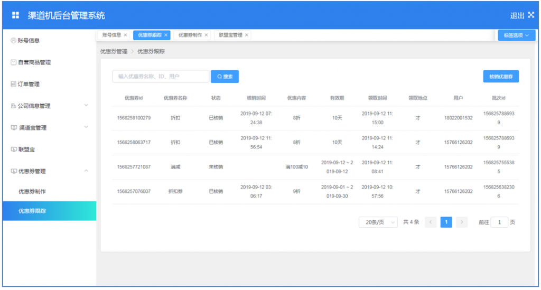Click page number 1 button
Image resolution: width=541 pixels, height=290 pixels.
click(x=446, y=222)
